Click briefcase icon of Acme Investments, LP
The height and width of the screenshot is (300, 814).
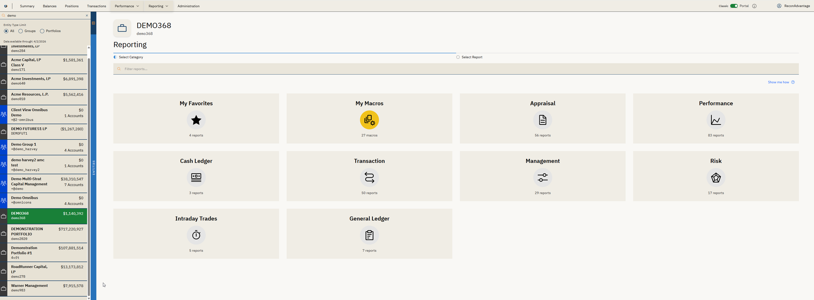4,81
